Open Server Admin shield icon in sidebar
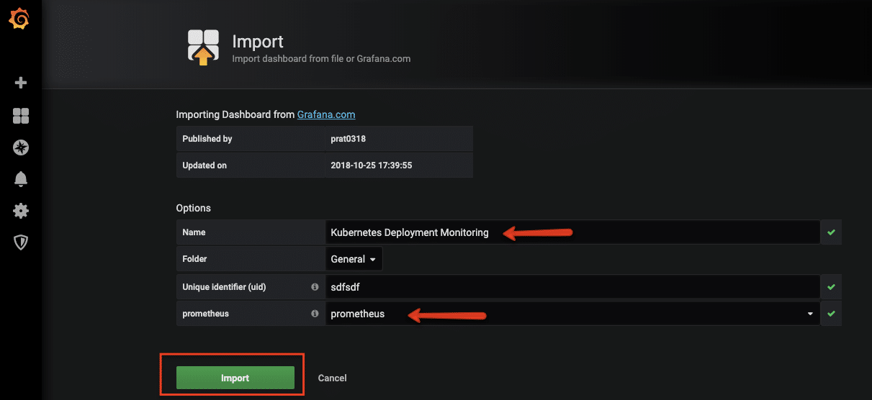Image resolution: width=872 pixels, height=400 pixels. 21,242
